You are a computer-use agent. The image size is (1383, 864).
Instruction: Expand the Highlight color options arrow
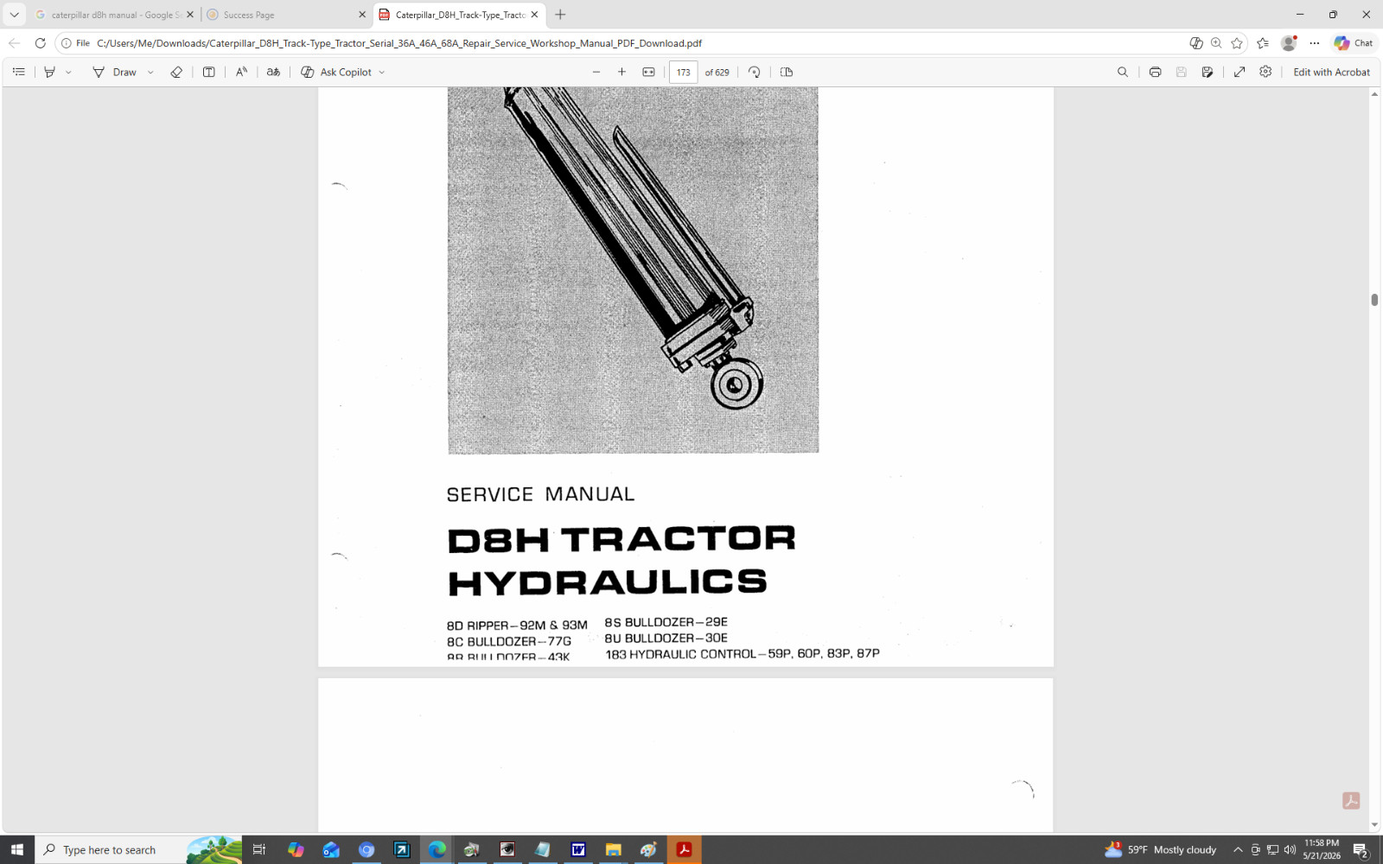pyautogui.click(x=69, y=73)
